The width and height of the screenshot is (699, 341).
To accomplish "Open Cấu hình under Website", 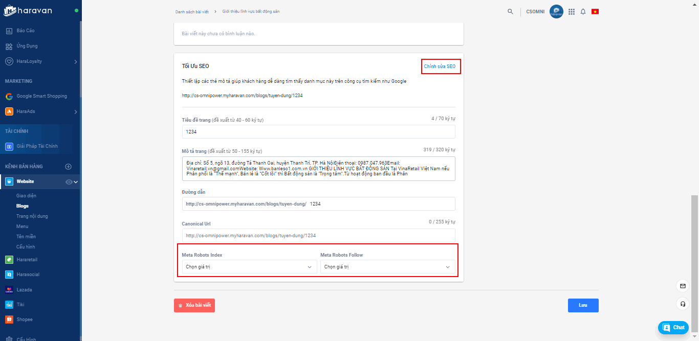I will point(26,247).
